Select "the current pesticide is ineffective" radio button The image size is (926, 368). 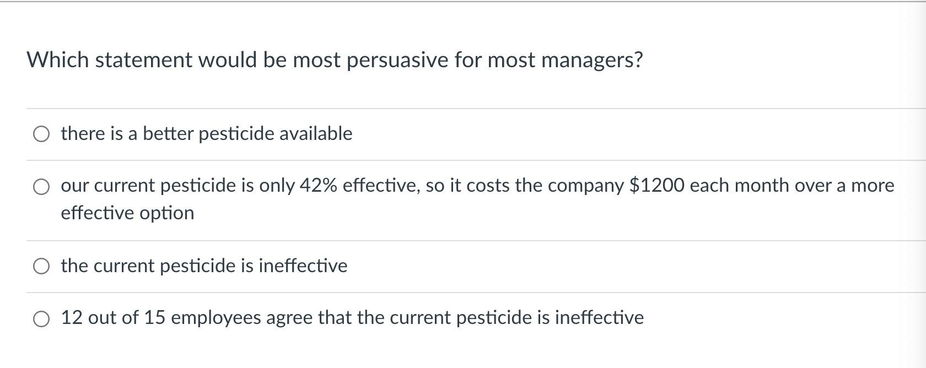click(x=41, y=267)
